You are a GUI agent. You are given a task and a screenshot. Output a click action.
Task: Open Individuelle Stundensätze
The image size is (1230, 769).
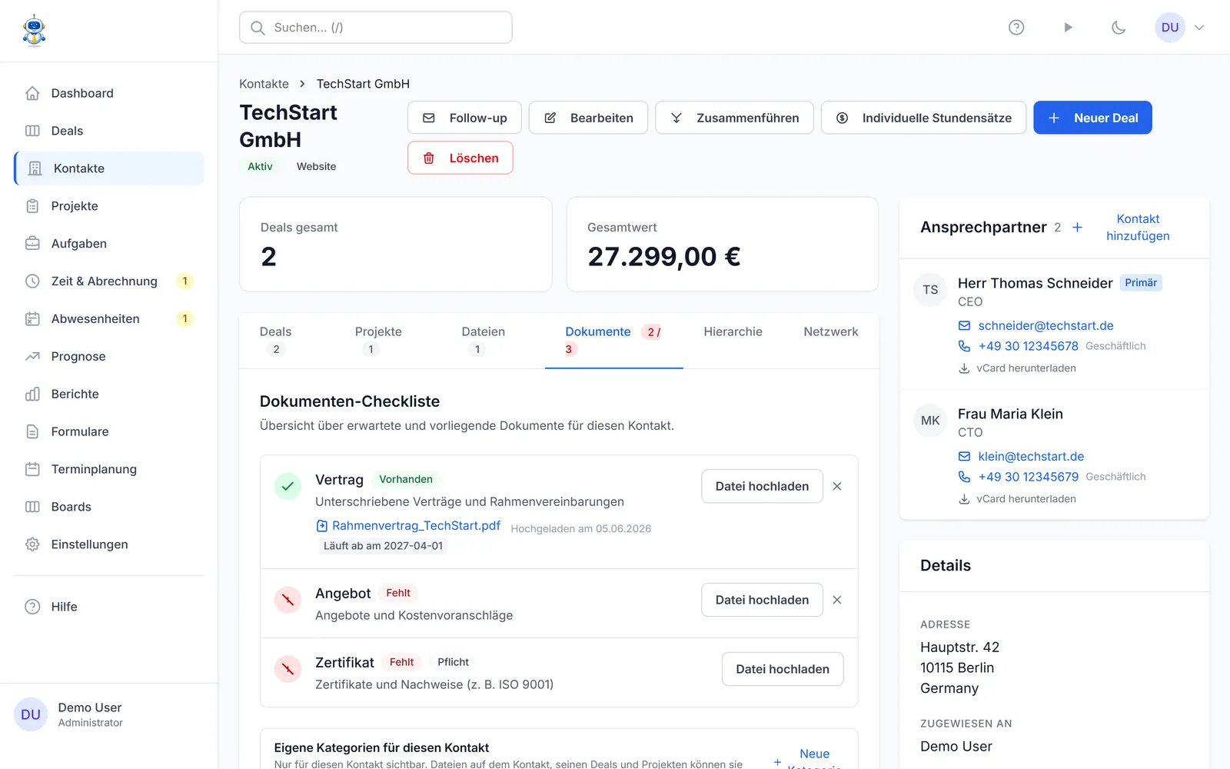pyautogui.click(x=923, y=118)
